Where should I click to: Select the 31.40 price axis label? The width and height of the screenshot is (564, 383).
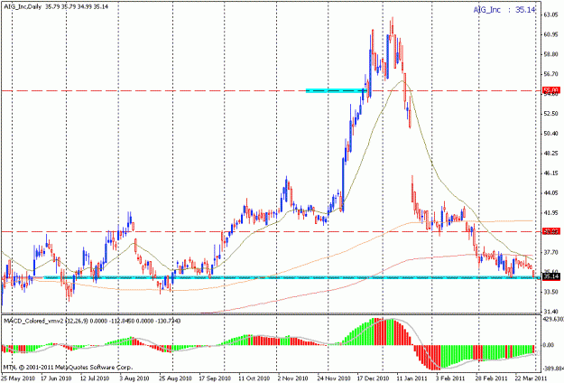pyautogui.click(x=551, y=312)
